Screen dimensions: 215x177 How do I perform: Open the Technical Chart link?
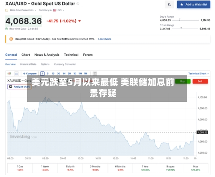[198, 73]
